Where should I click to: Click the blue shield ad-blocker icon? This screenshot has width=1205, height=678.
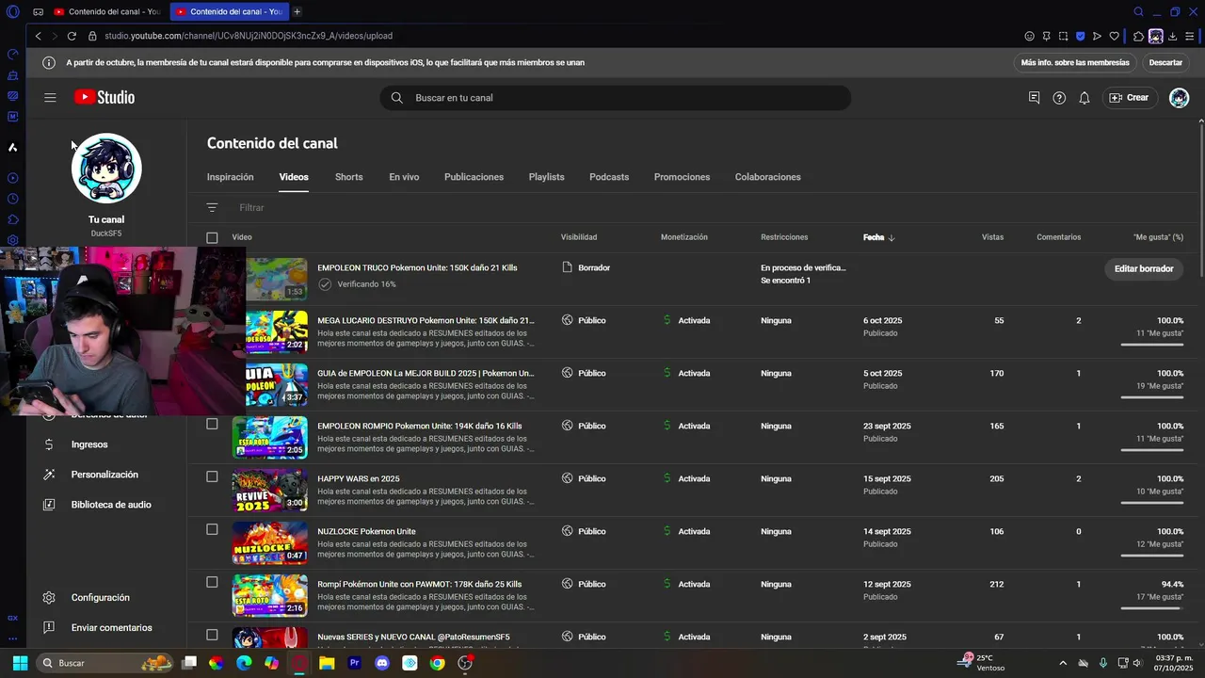point(1080,36)
